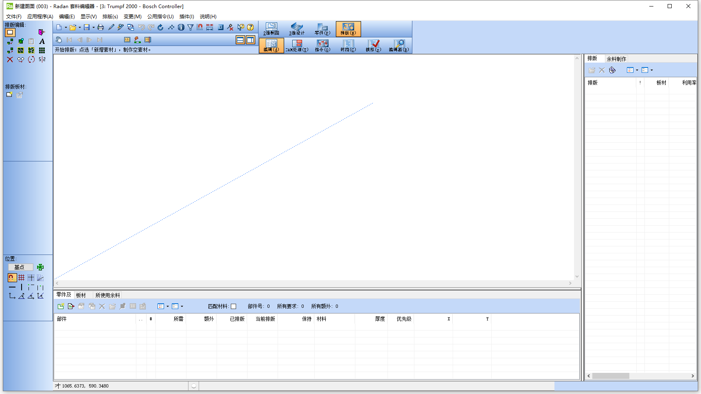This screenshot has height=394, width=701.
Task: Click the 5|2 mirror icon
Action: pyautogui.click(x=42, y=59)
